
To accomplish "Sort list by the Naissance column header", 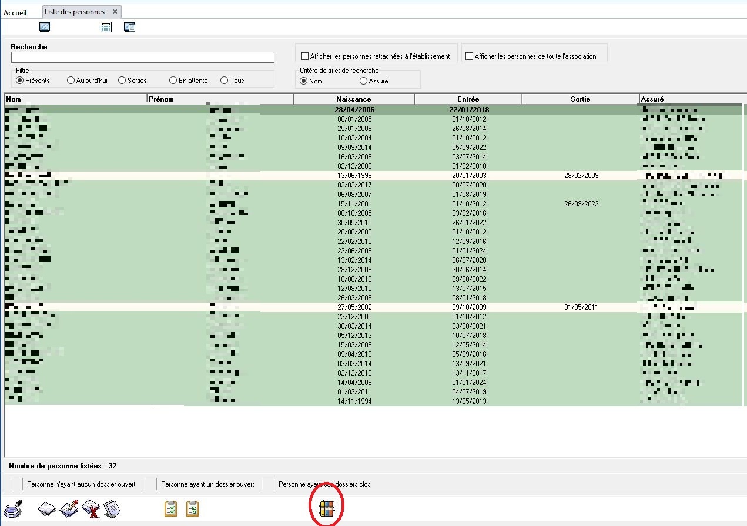I will (353, 99).
